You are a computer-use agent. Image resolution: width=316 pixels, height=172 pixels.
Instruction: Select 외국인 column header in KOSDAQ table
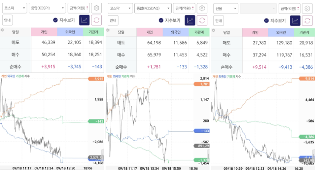pos(176,32)
